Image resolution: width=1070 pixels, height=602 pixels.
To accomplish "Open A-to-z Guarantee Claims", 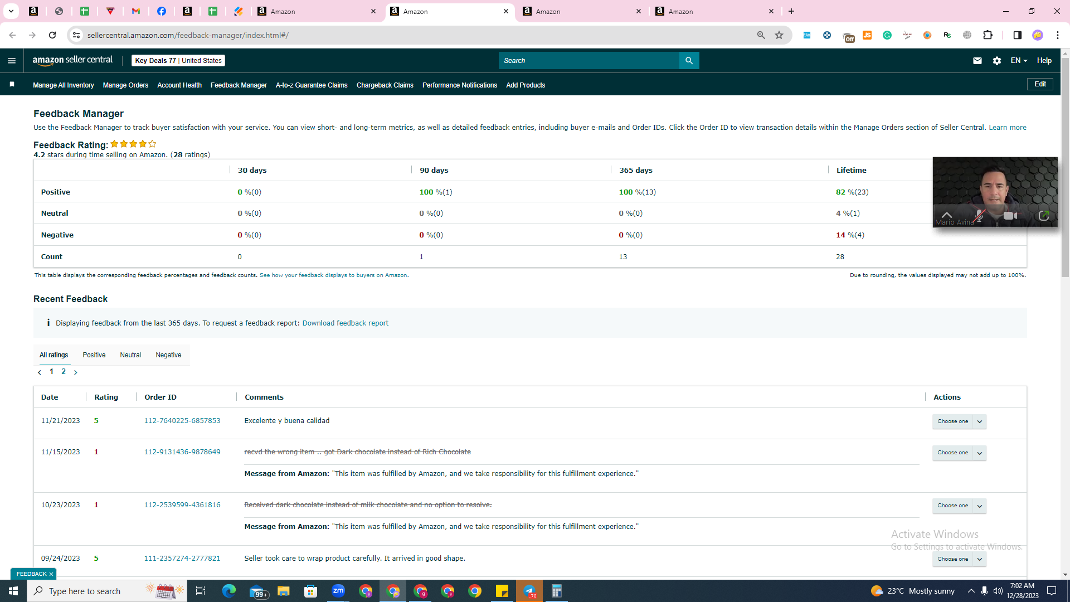I will click(x=312, y=85).
